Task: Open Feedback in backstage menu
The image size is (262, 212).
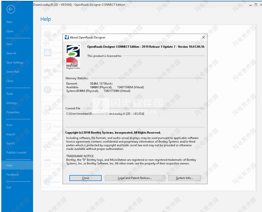Action: point(12,175)
